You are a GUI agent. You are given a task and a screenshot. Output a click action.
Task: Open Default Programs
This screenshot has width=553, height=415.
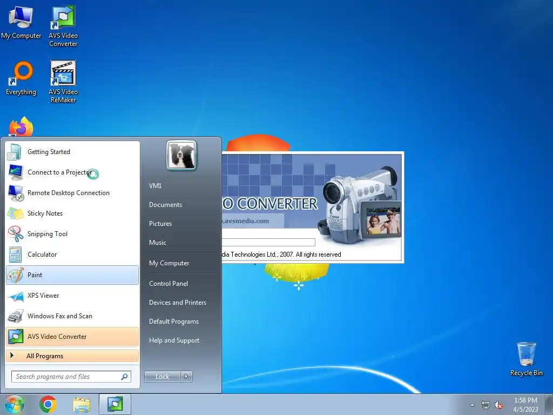tap(173, 322)
